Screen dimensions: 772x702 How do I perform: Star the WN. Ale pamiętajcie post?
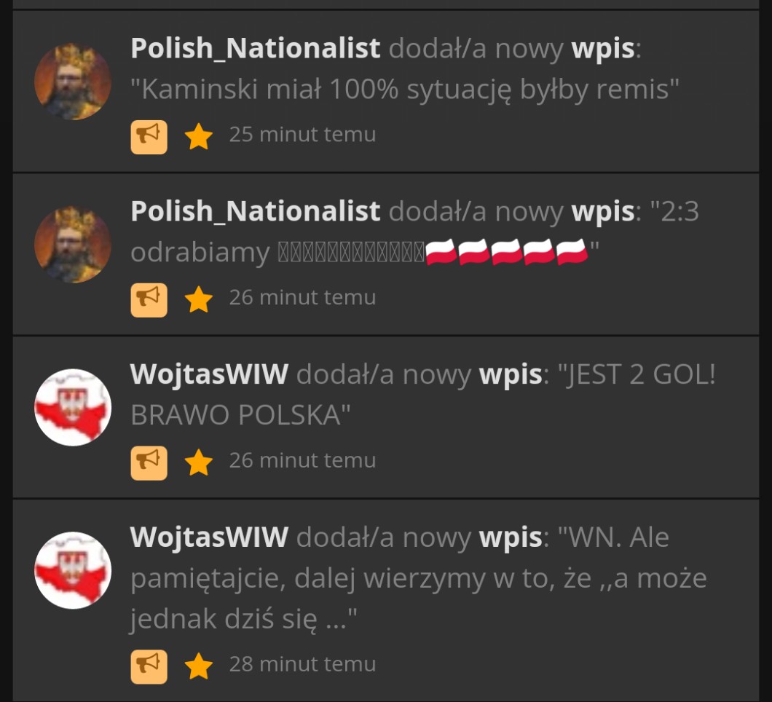click(x=198, y=666)
